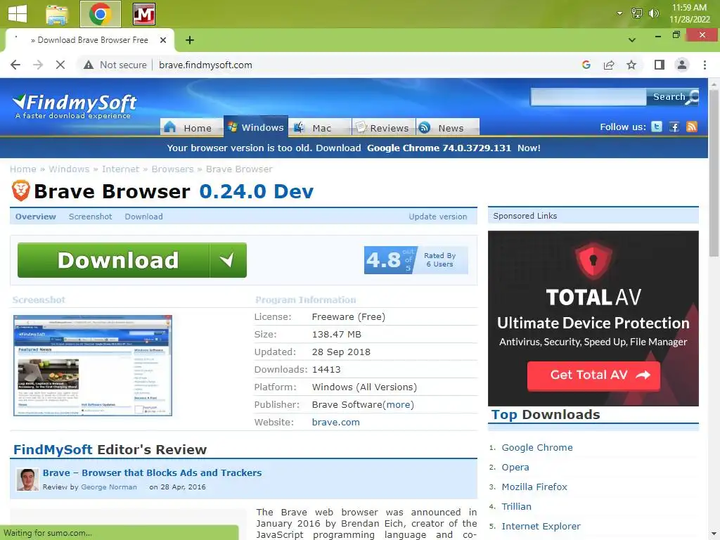Enlarge the Brave screenshot thumbnail

coord(93,366)
